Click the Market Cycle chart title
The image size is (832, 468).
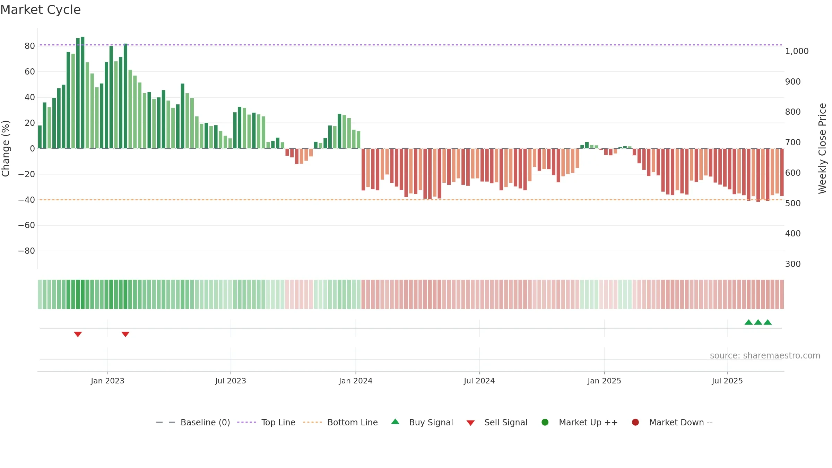[x=41, y=10]
